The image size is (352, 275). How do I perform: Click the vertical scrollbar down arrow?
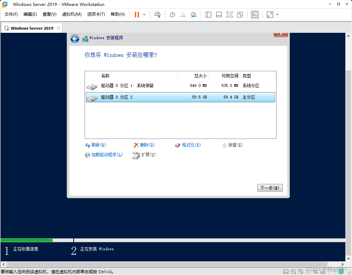349,258
